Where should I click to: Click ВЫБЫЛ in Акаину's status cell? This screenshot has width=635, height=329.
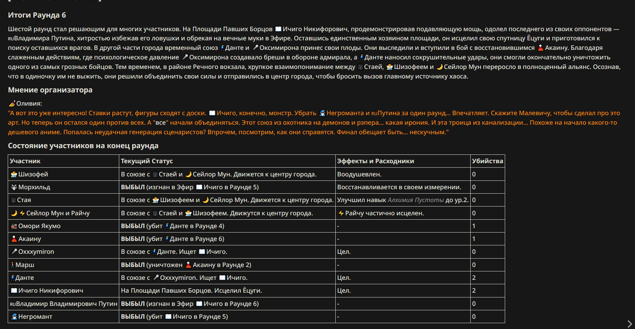pos(133,239)
